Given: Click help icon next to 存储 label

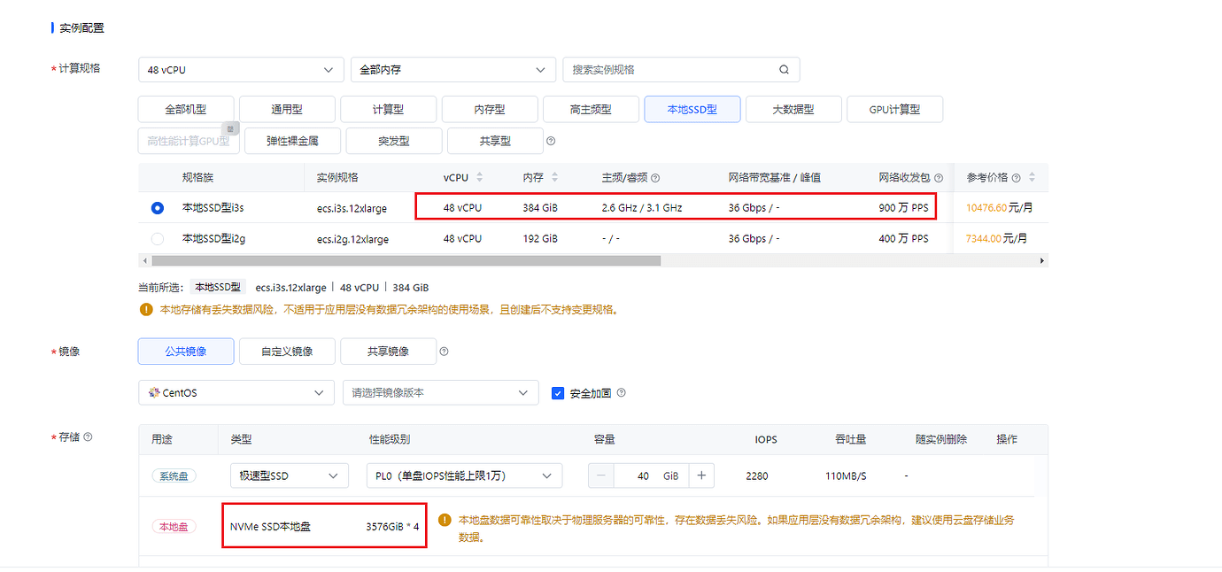Looking at the screenshot, I should coord(88,437).
